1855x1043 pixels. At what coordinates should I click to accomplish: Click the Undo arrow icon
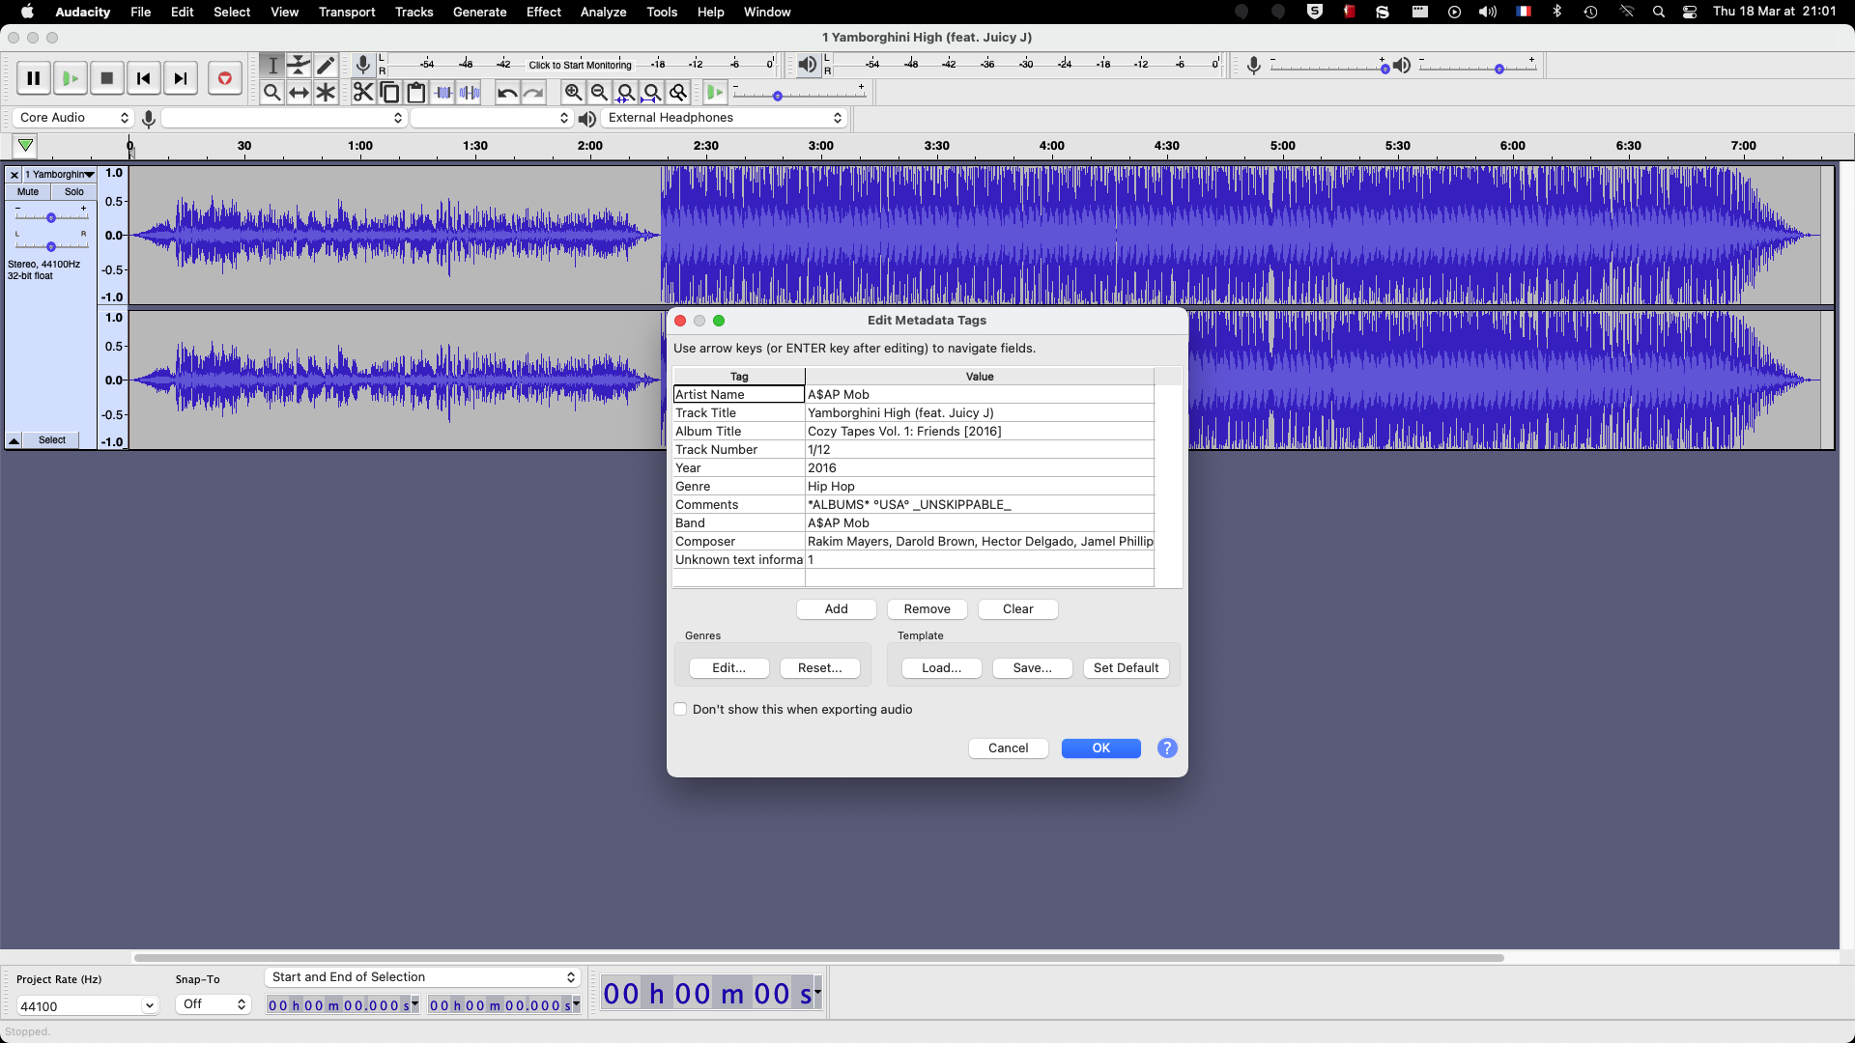tap(507, 93)
